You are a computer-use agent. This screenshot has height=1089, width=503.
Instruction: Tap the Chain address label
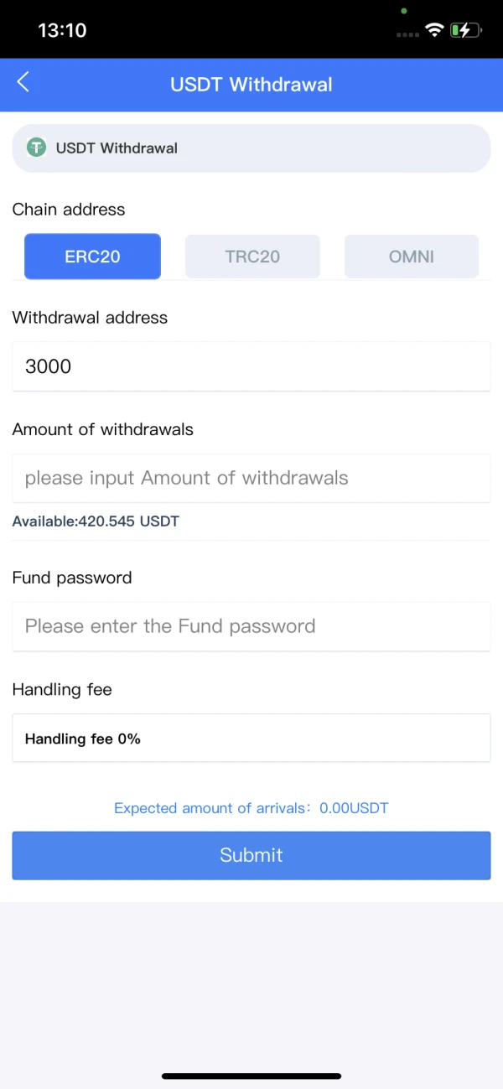click(69, 210)
